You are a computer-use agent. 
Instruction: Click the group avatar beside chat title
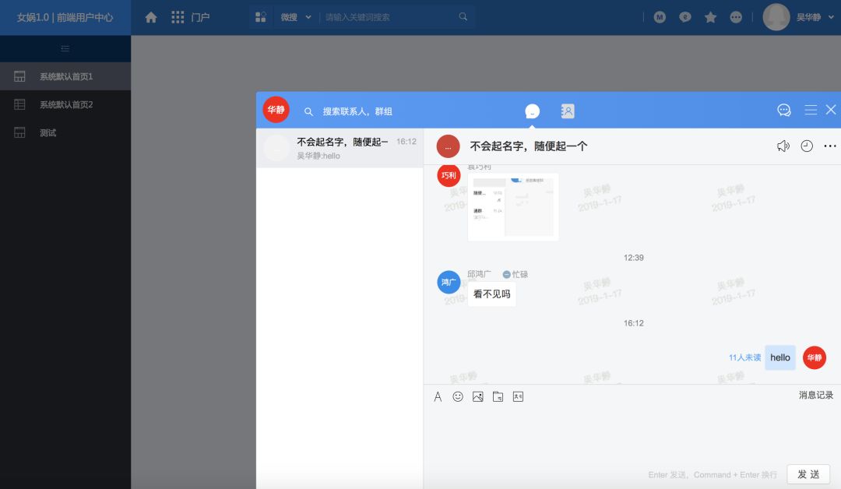point(448,146)
